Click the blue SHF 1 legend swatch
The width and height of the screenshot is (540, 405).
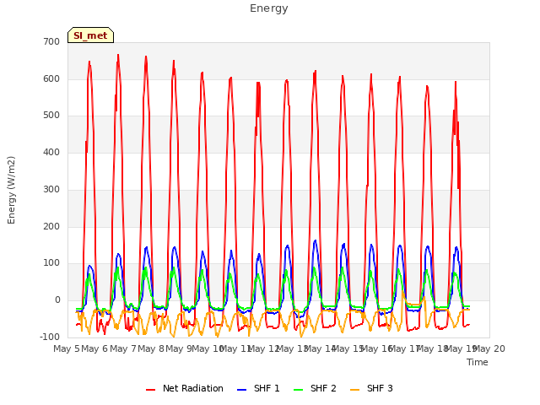[242, 390]
